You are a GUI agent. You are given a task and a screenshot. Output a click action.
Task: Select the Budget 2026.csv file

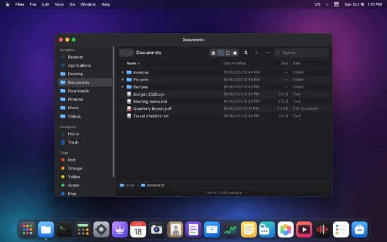224,94
